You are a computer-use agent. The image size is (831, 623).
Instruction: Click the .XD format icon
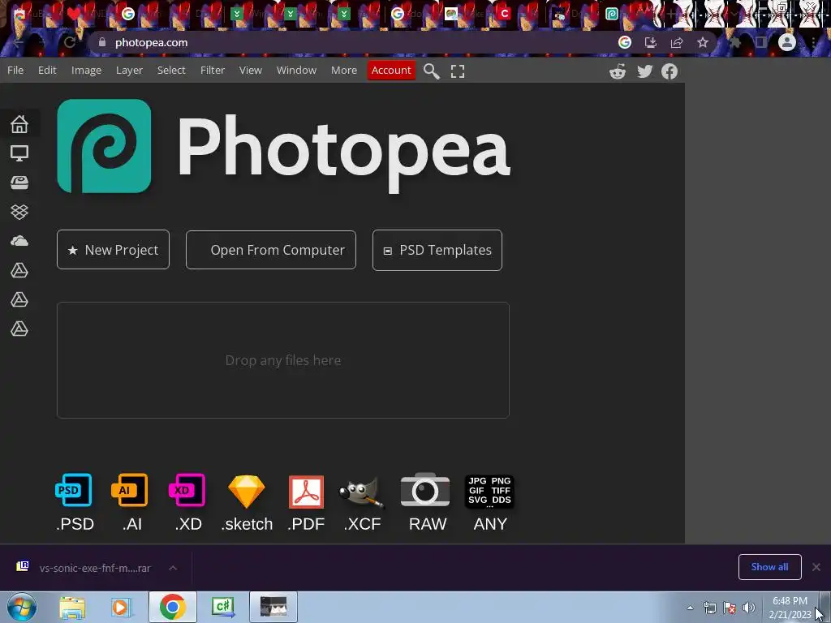[x=187, y=490]
